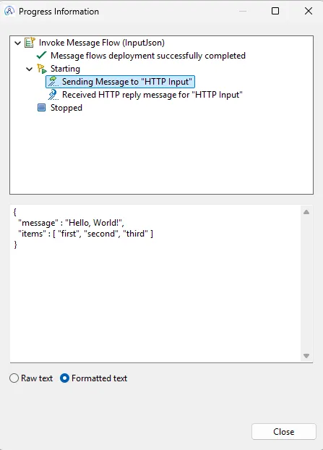Click the Sending Message arrow icon
The height and width of the screenshot is (450, 323).
[53, 82]
